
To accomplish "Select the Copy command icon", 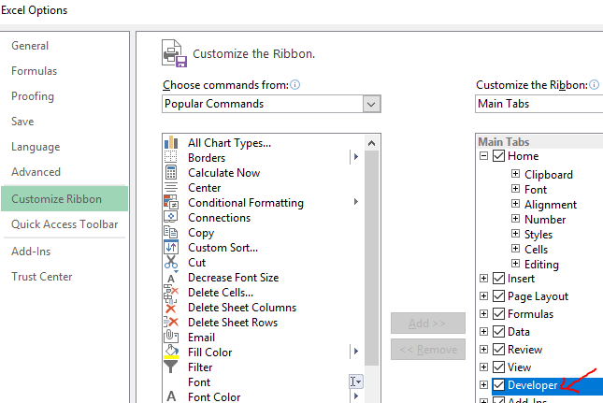I will [171, 232].
